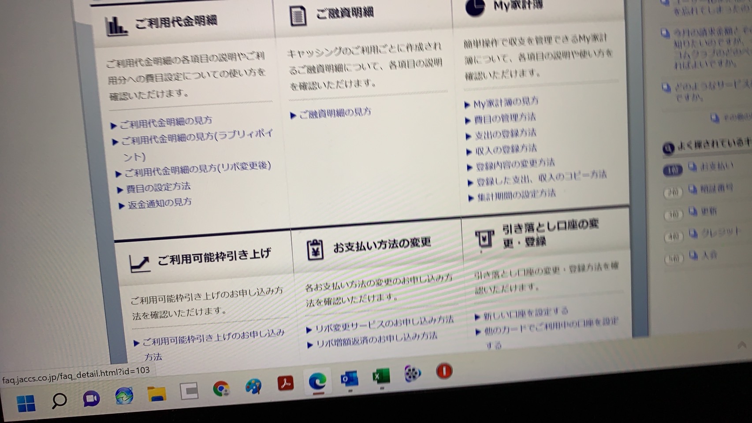Click the お支払い方法の変更 section heading
The height and width of the screenshot is (423, 752).
click(382, 245)
